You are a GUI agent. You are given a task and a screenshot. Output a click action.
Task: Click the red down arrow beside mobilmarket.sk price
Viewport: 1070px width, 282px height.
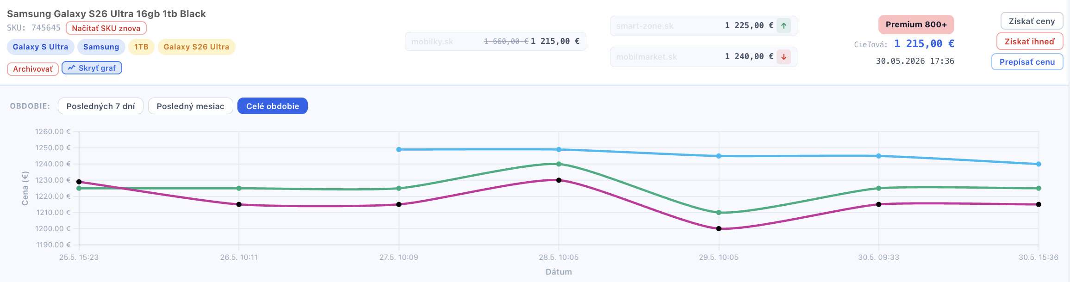click(x=784, y=57)
